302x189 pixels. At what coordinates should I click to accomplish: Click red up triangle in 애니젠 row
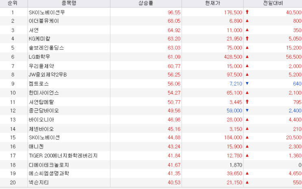pos(247,146)
